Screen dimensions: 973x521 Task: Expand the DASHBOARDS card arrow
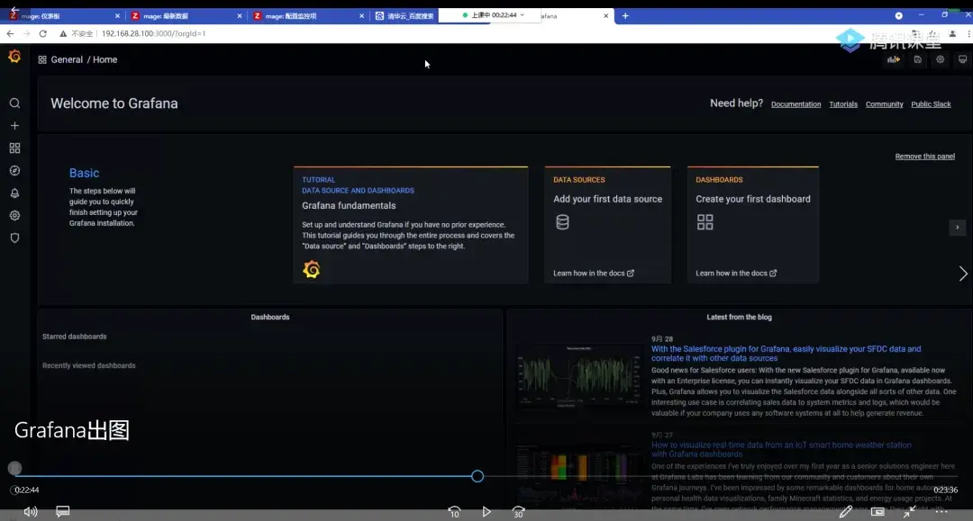(x=957, y=227)
